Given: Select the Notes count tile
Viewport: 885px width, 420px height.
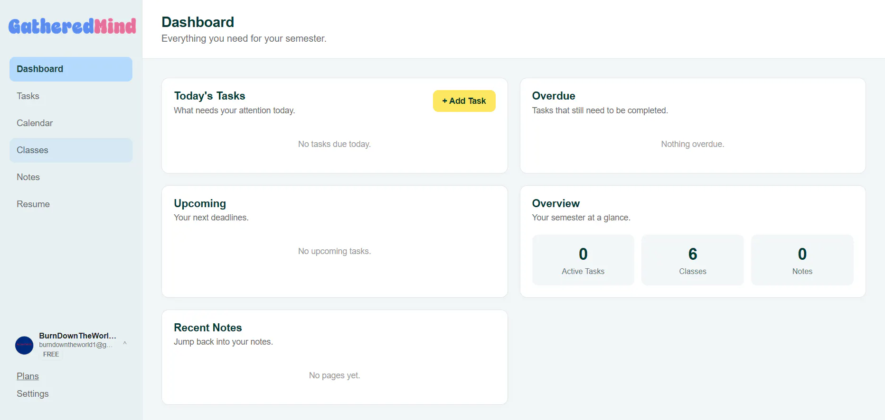Looking at the screenshot, I should click(x=802, y=260).
